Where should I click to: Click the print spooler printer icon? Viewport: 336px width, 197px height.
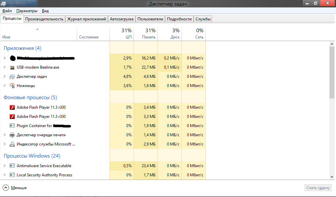12,135
